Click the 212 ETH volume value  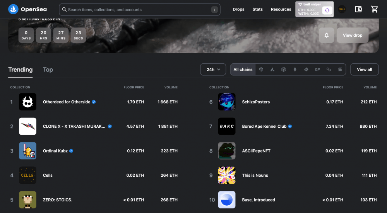(x=369, y=102)
